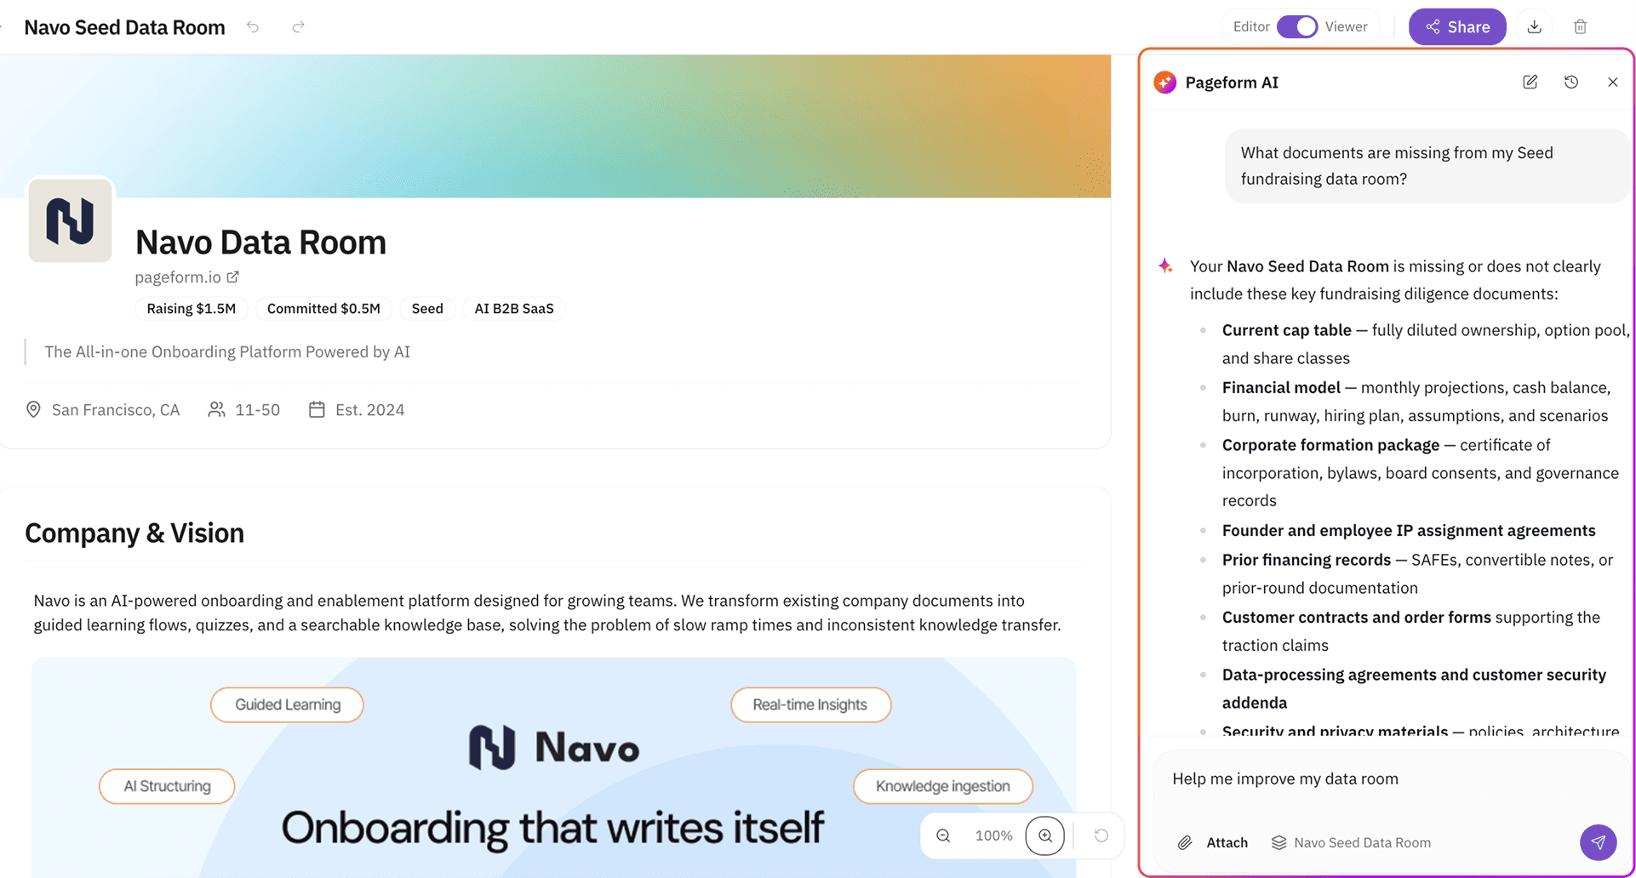Click the team size people icon
Viewport: 1636px width, 878px height.
(x=217, y=409)
